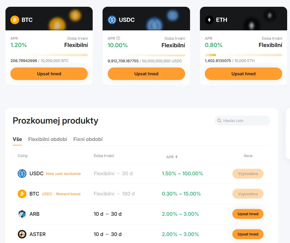Click the 'Prozkoumej produkty' heading
290x243 pixels.
point(56,120)
